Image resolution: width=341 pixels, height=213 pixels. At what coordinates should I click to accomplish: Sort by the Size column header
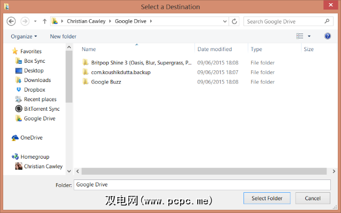coord(308,49)
